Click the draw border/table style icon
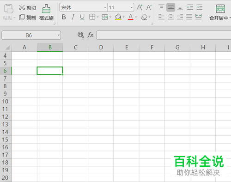231x182 pixels. point(105,17)
